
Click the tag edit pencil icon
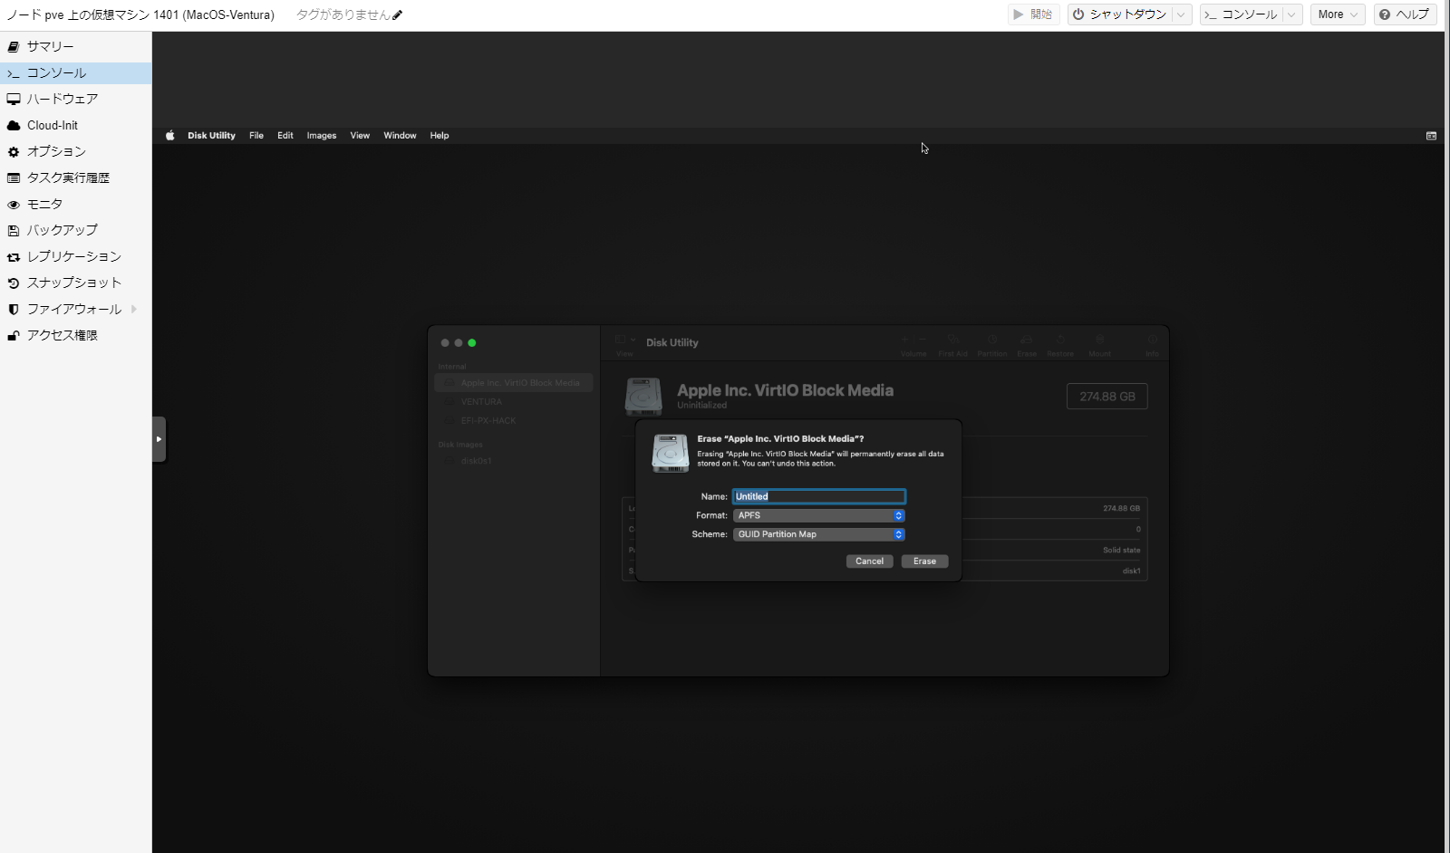click(x=397, y=15)
